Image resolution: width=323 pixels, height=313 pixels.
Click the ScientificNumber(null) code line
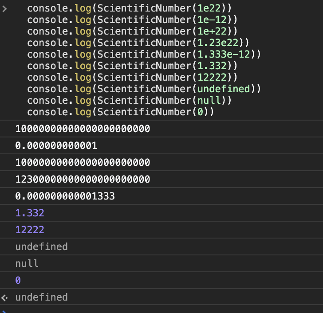click(129, 101)
